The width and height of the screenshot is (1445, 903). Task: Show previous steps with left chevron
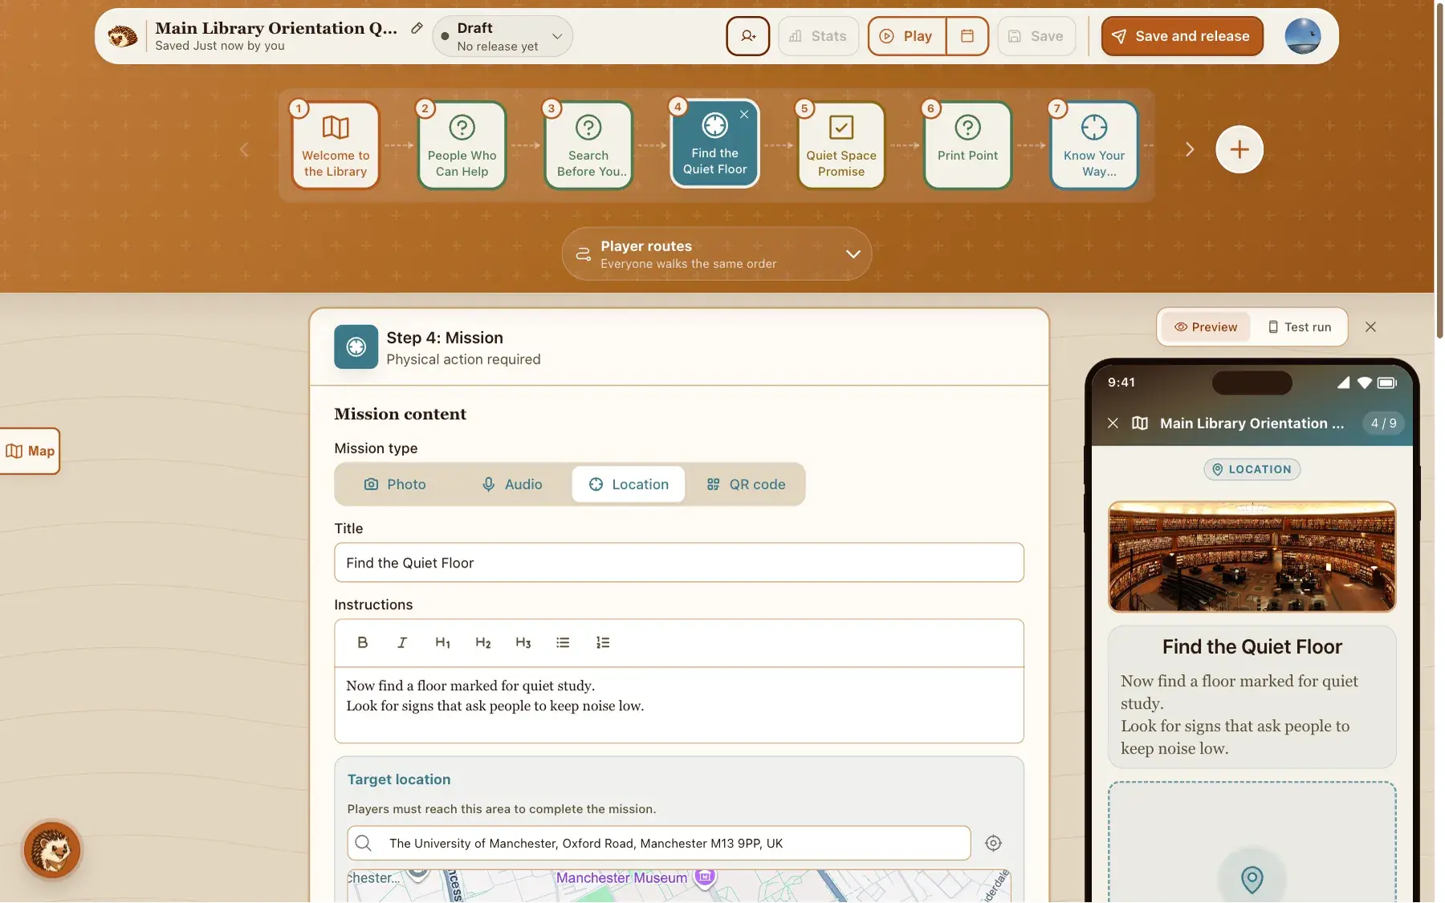[244, 149]
